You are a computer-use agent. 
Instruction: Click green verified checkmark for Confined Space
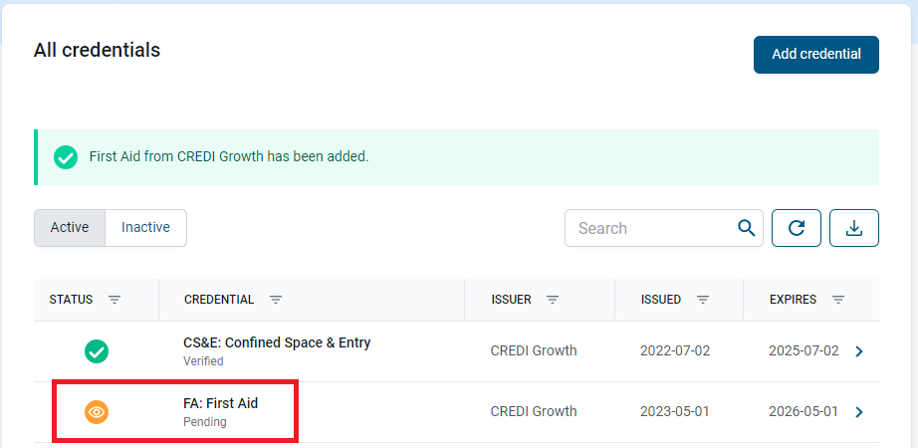click(x=97, y=351)
